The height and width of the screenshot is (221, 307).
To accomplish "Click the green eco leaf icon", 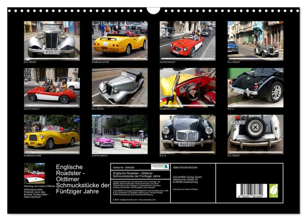I will point(273,191).
